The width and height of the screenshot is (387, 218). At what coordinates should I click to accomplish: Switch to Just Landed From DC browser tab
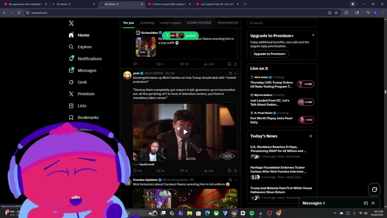click(217, 4)
